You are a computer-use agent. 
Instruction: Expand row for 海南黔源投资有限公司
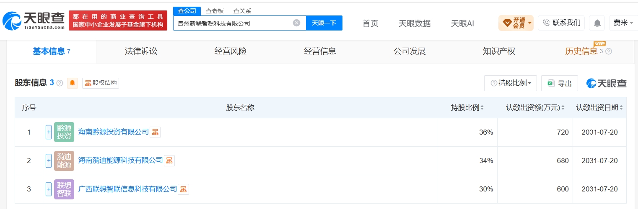(x=49, y=132)
